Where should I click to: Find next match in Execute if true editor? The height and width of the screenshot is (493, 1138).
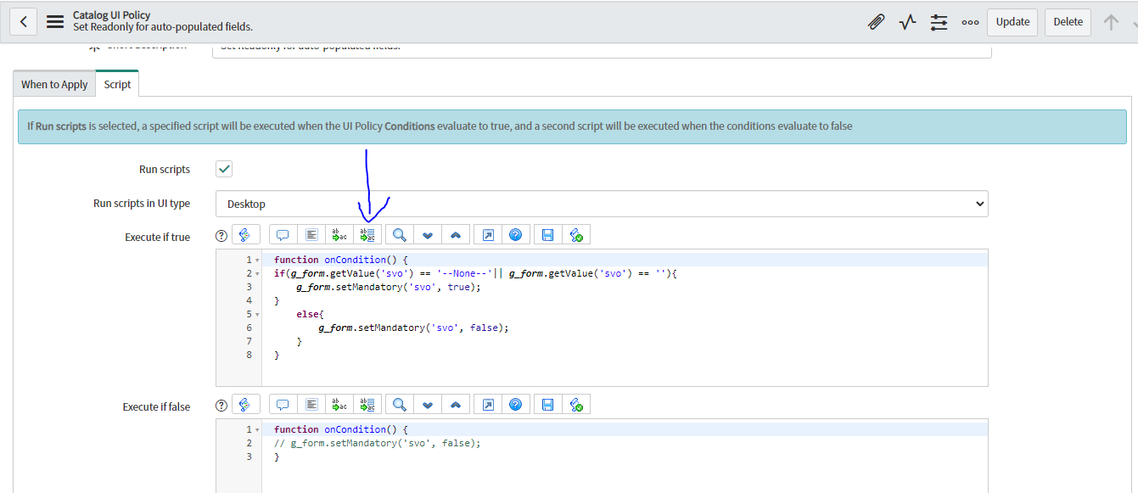(x=428, y=235)
